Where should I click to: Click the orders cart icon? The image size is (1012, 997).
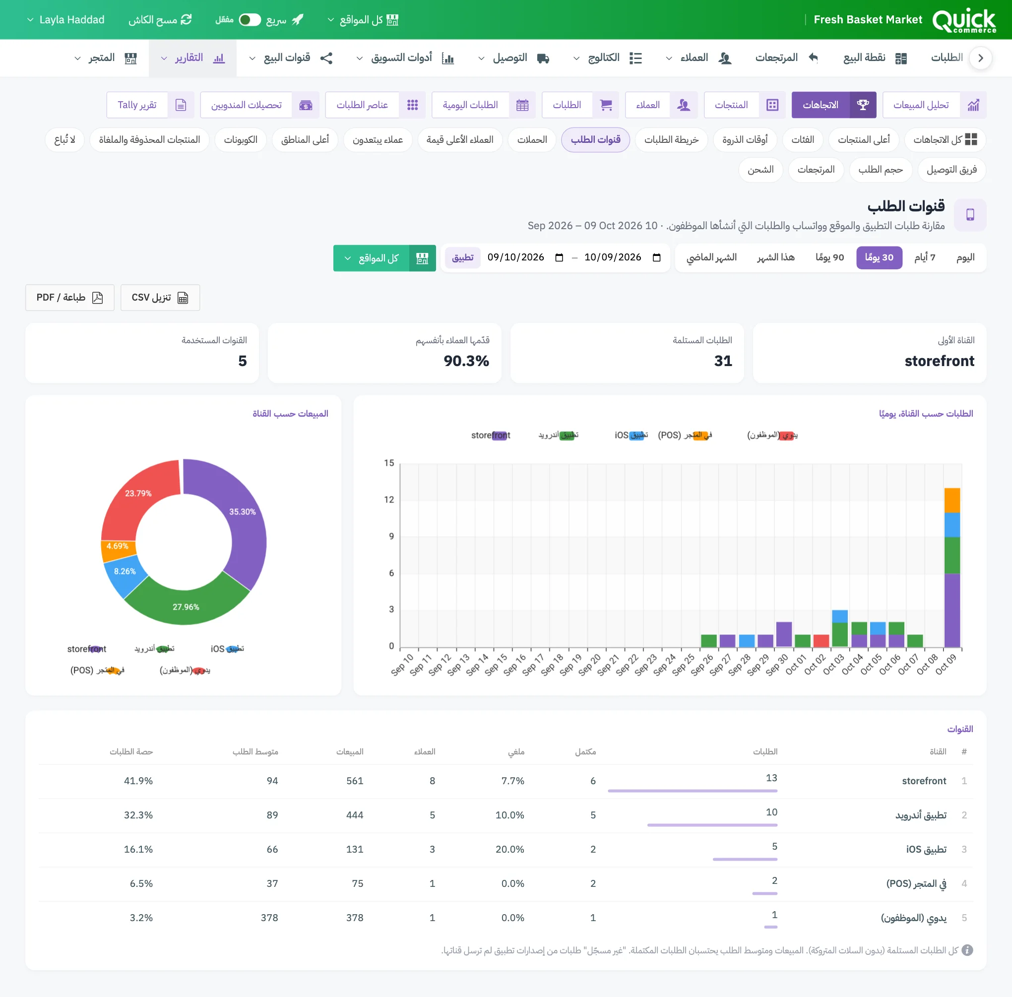[x=606, y=105]
